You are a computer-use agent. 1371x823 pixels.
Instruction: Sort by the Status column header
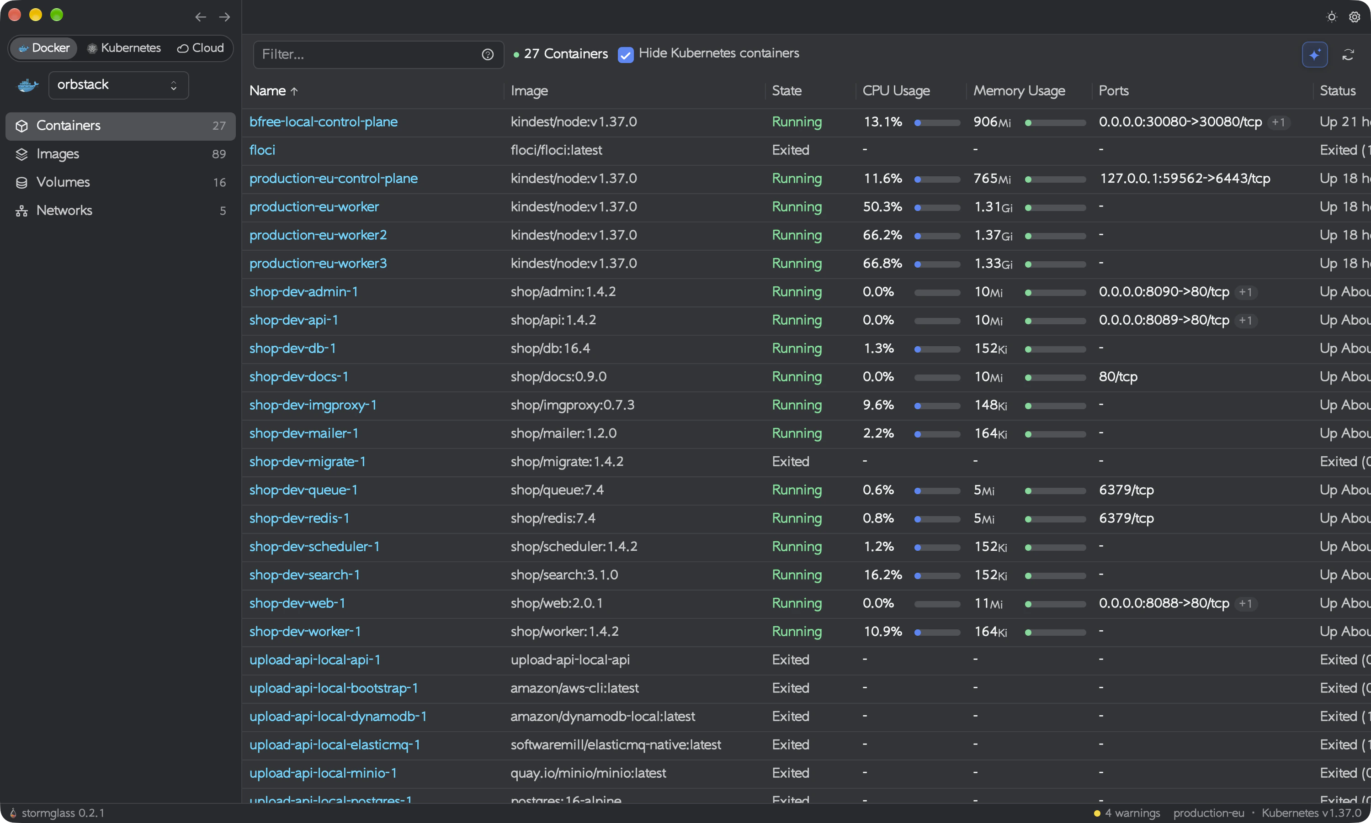[1337, 91]
